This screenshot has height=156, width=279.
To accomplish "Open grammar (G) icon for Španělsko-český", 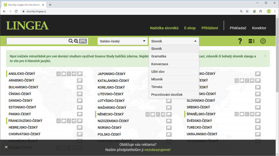I will click(237, 114).
